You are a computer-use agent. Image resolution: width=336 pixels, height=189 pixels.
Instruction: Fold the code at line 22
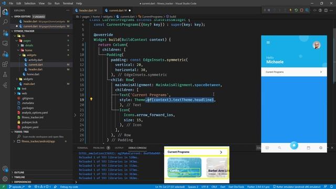[75, 115]
